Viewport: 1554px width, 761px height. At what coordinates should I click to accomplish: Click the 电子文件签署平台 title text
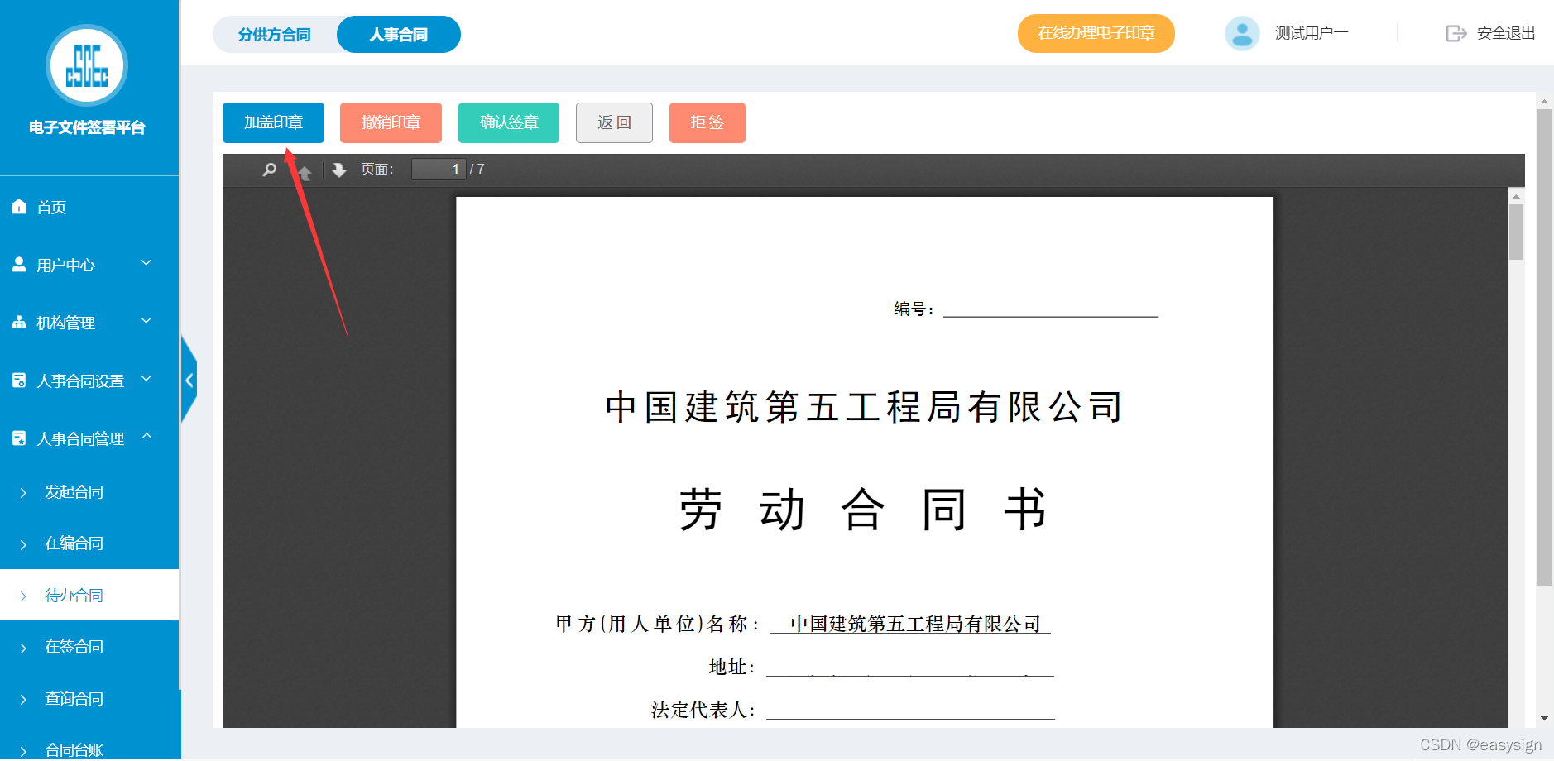87,127
